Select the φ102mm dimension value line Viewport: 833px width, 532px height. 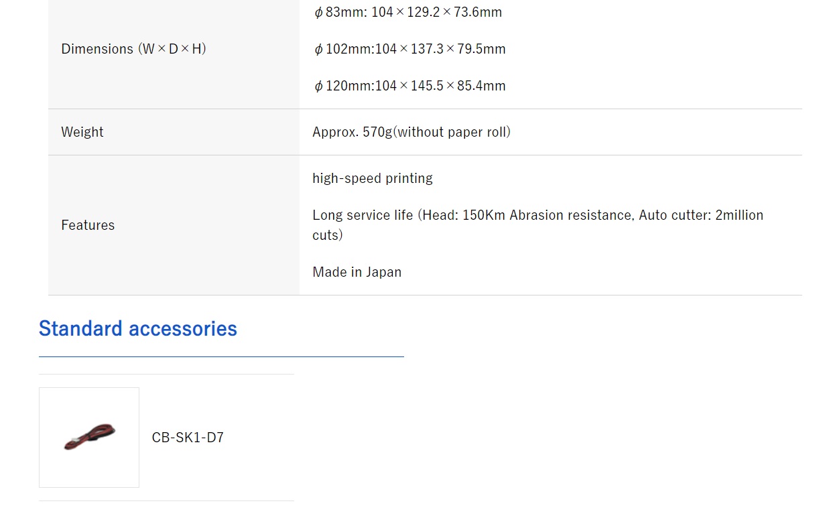(x=409, y=49)
